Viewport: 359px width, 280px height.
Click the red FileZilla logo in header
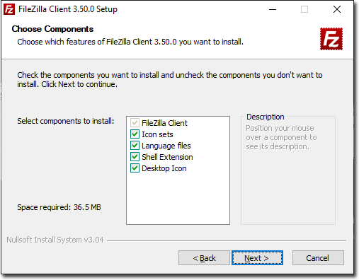pos(331,39)
